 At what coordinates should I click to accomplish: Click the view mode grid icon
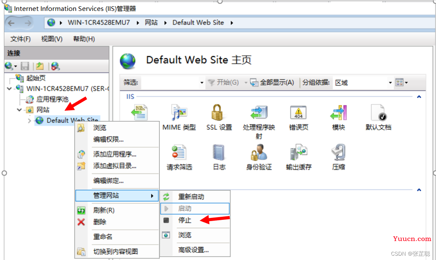tap(400, 82)
